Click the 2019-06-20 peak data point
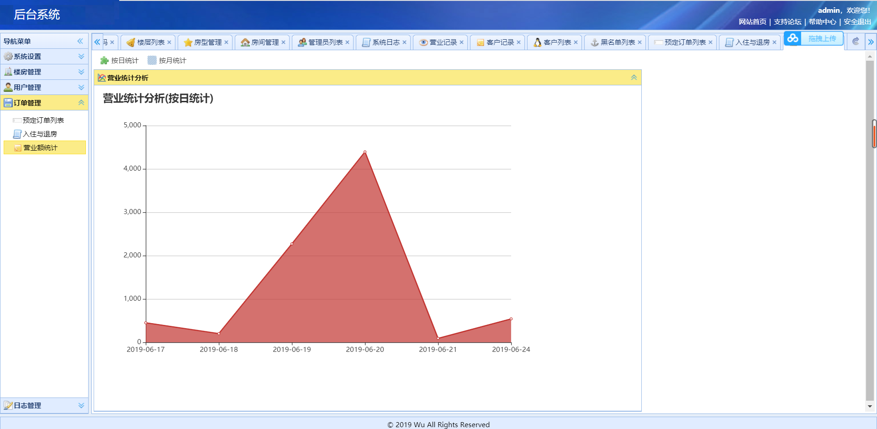This screenshot has height=429, width=877. (x=365, y=152)
